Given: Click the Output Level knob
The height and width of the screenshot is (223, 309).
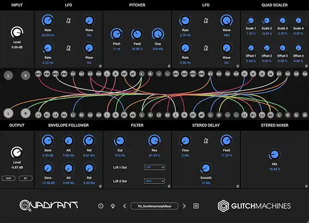Looking at the screenshot, I should click(17, 152).
